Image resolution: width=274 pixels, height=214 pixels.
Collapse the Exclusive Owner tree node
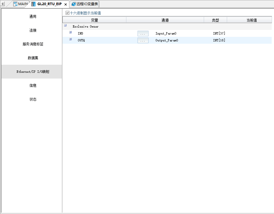pyautogui.click(x=65, y=25)
